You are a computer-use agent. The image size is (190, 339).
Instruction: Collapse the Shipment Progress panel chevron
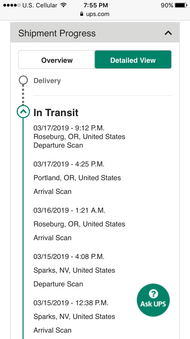point(168,33)
